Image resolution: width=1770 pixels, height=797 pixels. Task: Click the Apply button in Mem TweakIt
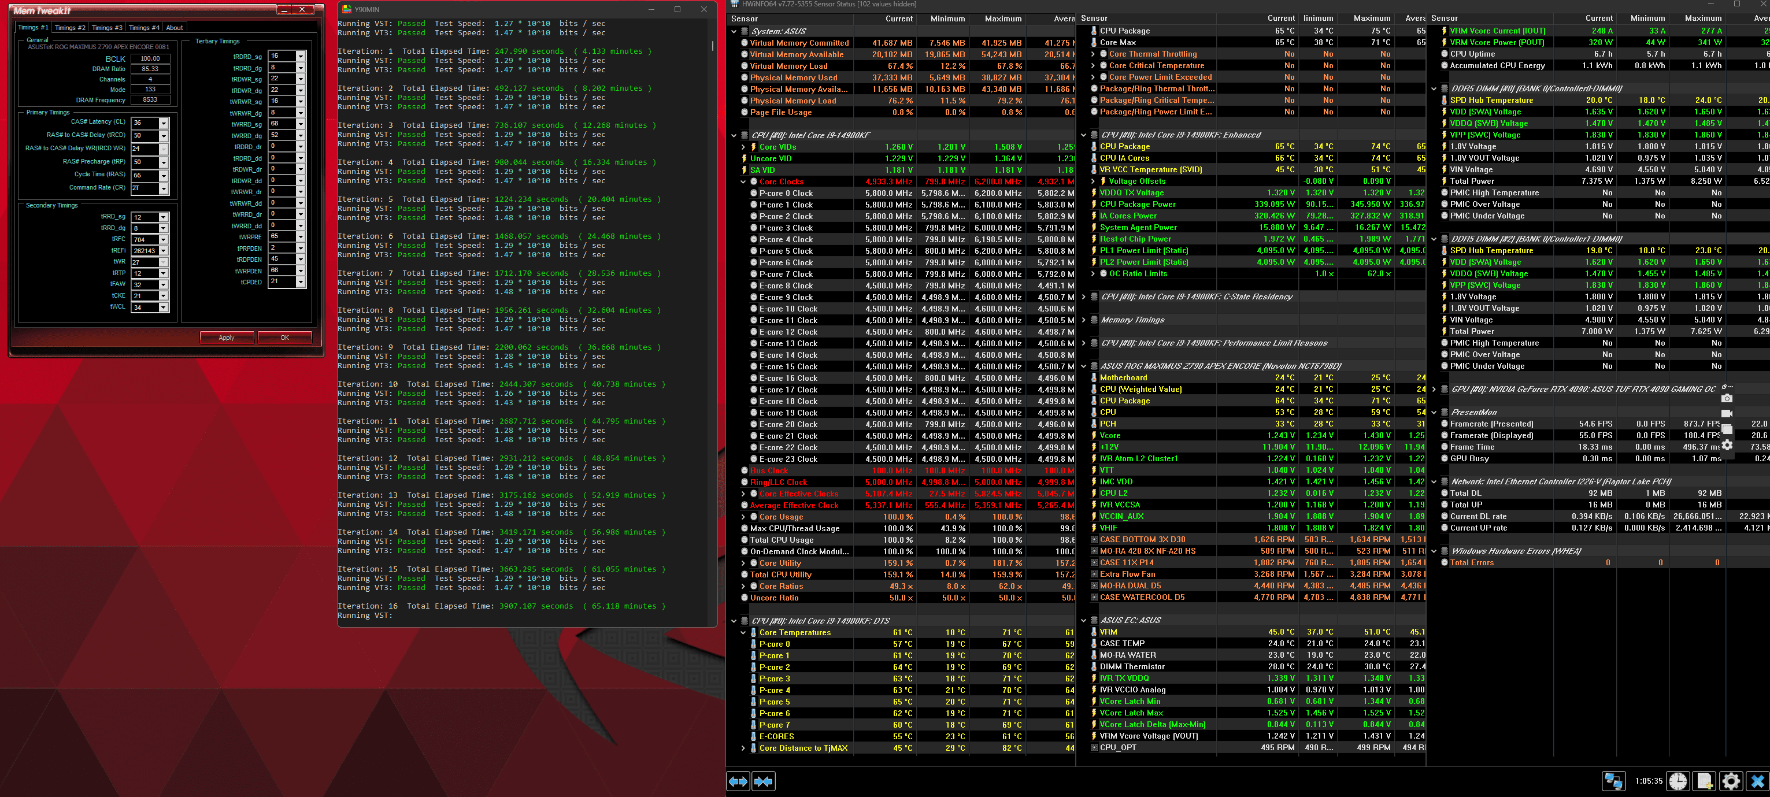click(x=227, y=338)
